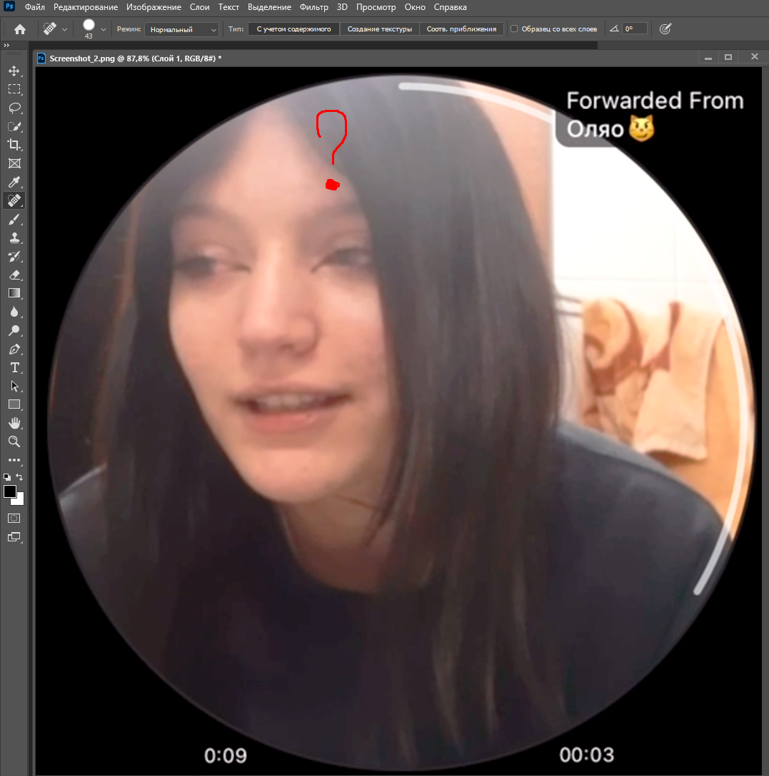This screenshot has height=776, width=769.
Task: Select the Spot Healing Brush tool
Action: point(14,200)
